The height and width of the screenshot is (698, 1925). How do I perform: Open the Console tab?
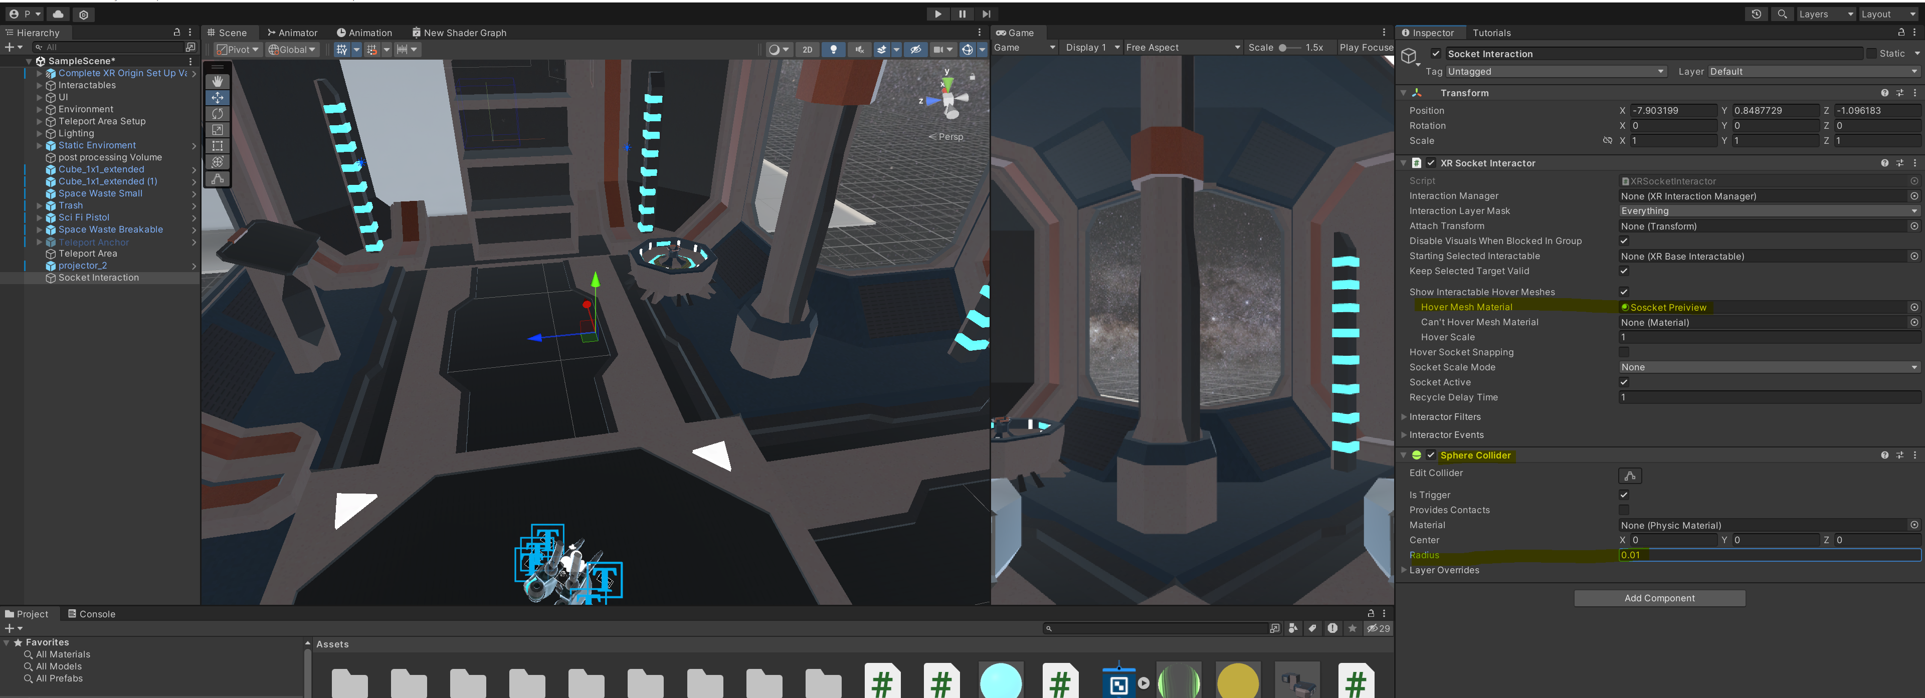(x=91, y=614)
